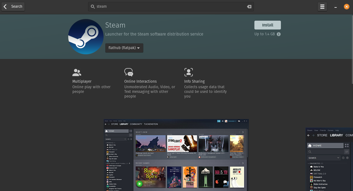The width and height of the screenshot is (353, 191).
Task: Click DiRT Rally 2.0 in right screenshot
Action: (320, 174)
